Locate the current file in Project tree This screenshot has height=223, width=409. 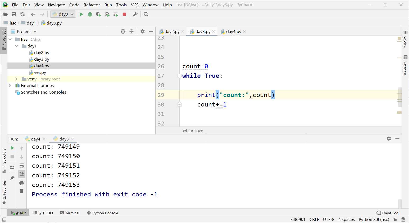123,31
